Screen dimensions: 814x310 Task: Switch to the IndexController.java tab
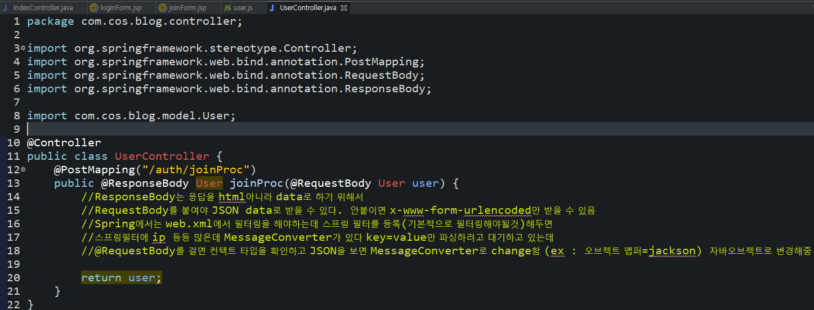(43, 8)
